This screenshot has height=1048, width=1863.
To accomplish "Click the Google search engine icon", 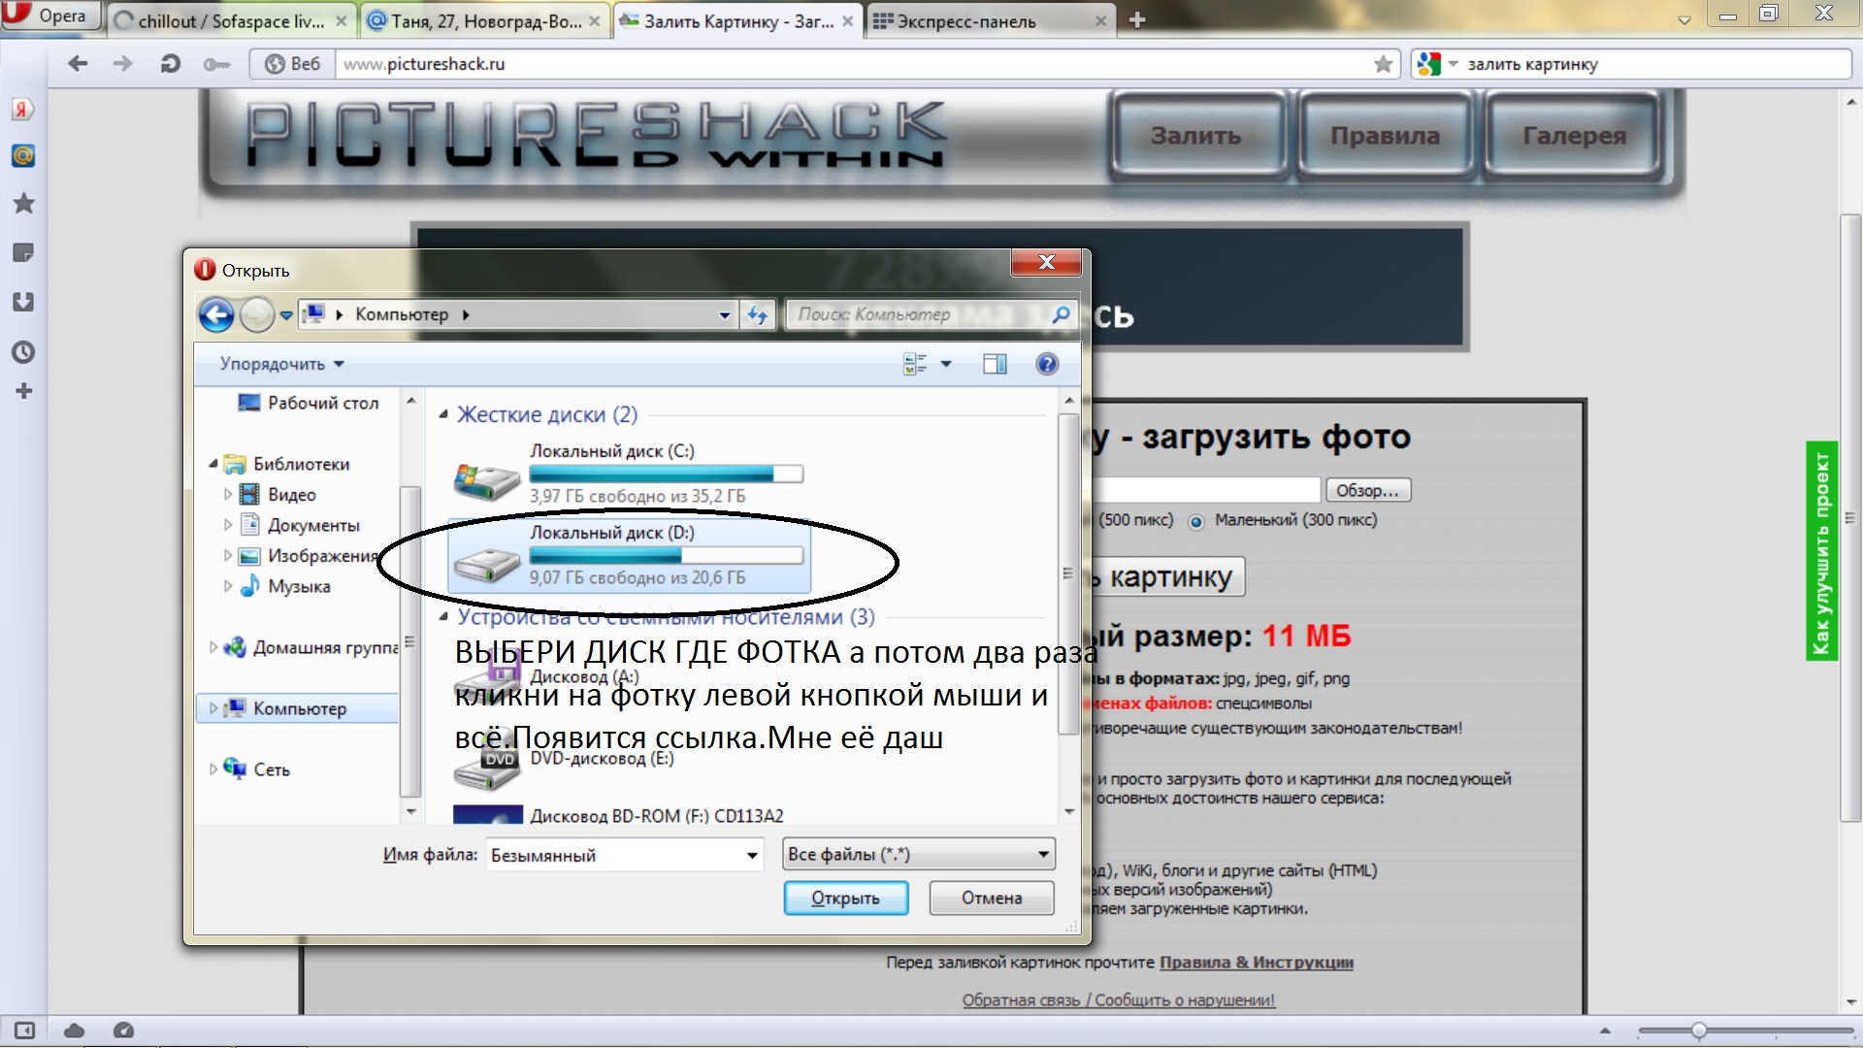I will click(x=1428, y=64).
